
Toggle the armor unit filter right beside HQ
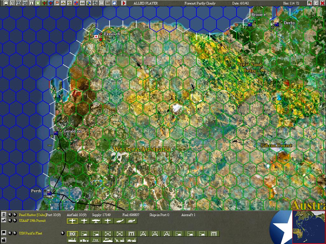point(84,234)
